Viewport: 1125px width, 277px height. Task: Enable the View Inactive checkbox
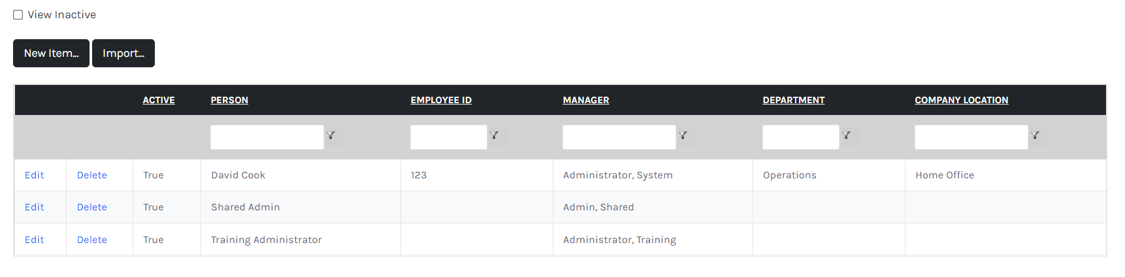tap(18, 14)
